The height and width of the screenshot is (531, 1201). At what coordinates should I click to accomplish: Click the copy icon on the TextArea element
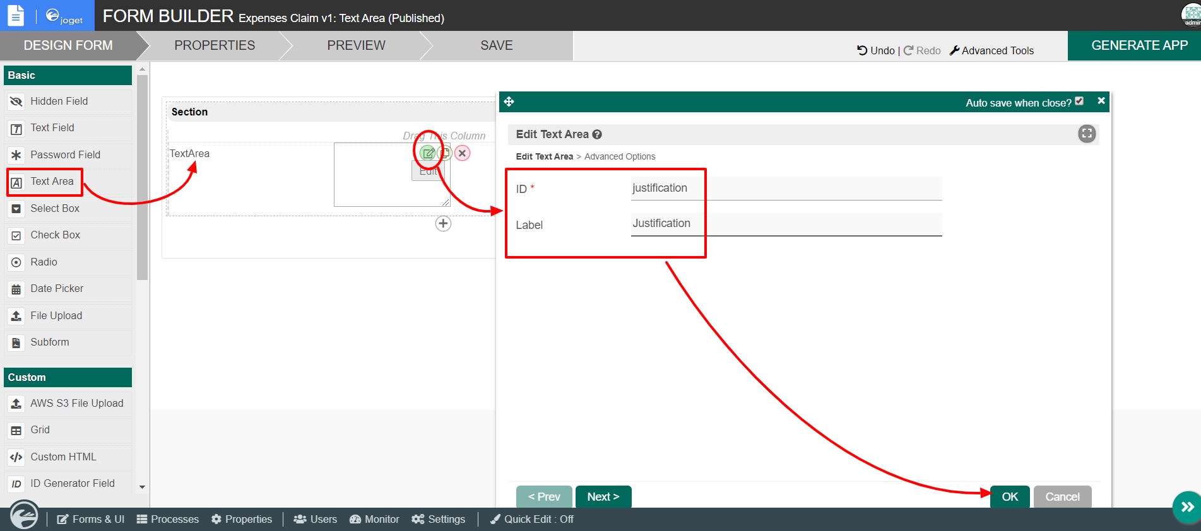tap(445, 153)
